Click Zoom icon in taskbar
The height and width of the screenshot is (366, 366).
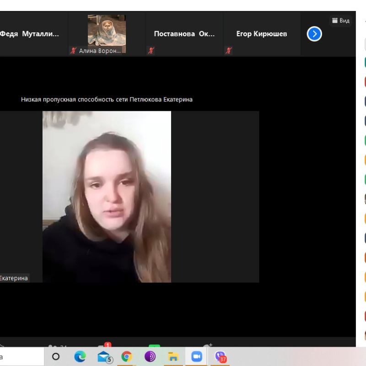[197, 356]
